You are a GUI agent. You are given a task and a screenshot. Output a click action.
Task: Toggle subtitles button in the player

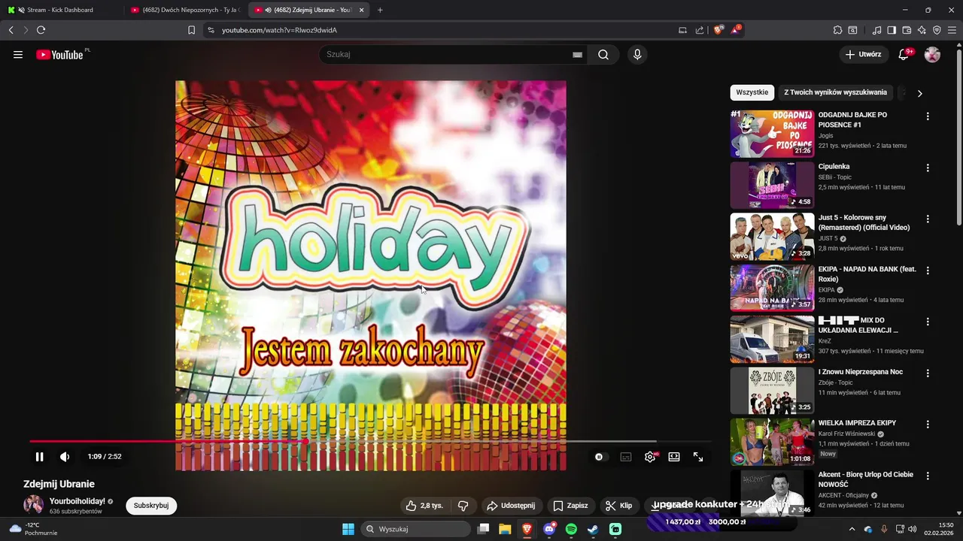point(626,457)
